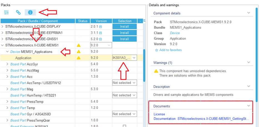The image size is (260, 127).
Task: Click the collapse-all icon in table header corner
Action: [144, 21]
